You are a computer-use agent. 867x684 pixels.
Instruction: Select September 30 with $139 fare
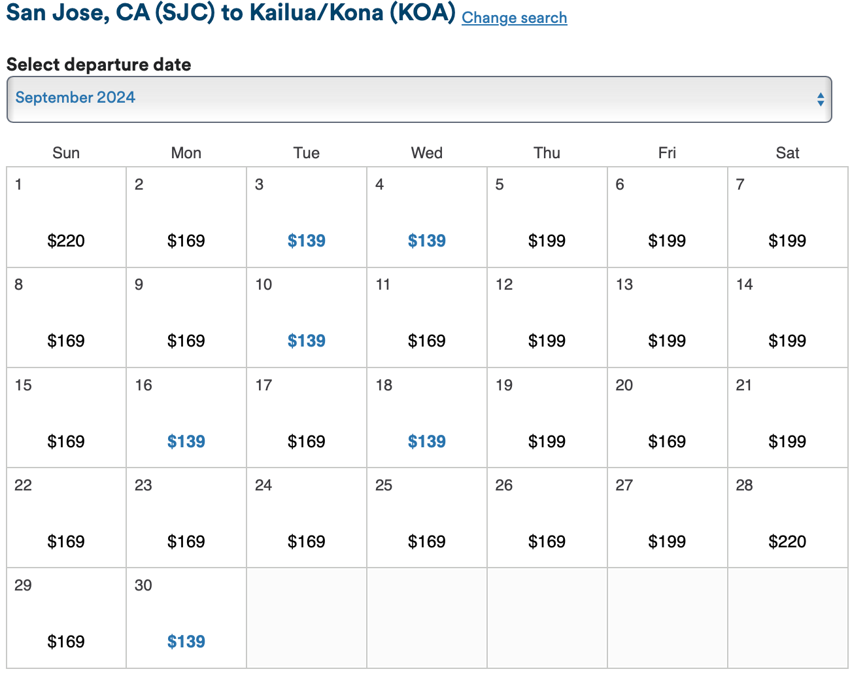(x=186, y=641)
